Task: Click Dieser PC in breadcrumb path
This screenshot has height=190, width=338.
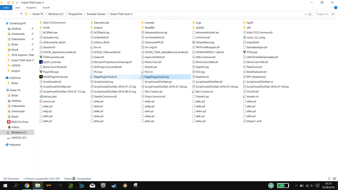Action: 38,14
